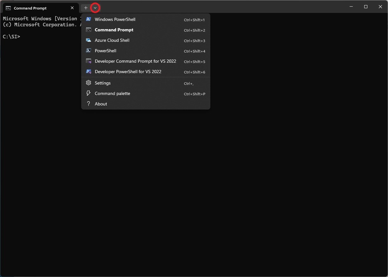Click the Developer Command Prompt VS 2022 icon
Screen dimensions: 388x277
[89, 61]
